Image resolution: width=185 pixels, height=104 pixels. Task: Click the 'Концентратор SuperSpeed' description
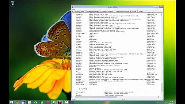pyautogui.click(x=99, y=22)
